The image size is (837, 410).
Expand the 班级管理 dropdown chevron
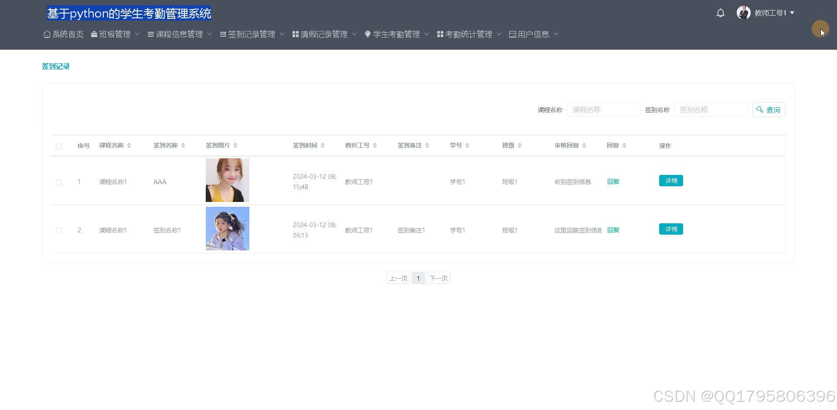pos(137,34)
